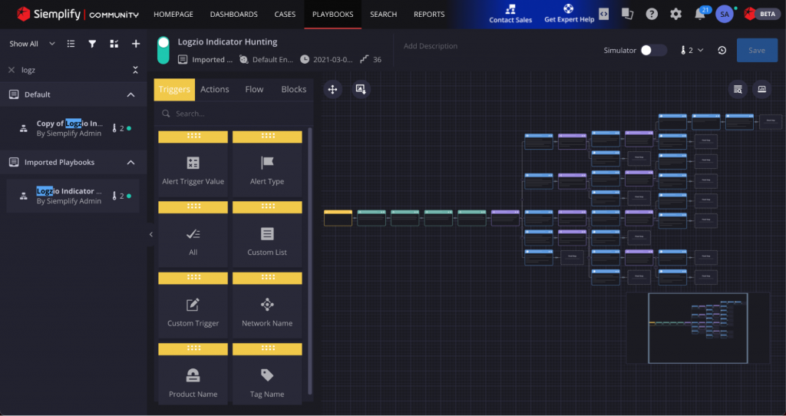Select the All trigger
786x416 pixels.
coord(193,235)
